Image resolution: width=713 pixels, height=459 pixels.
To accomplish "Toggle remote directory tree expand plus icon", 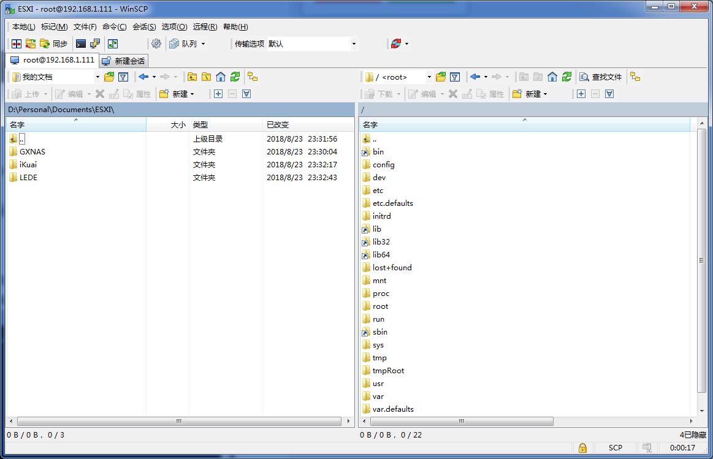I will pyautogui.click(x=581, y=94).
